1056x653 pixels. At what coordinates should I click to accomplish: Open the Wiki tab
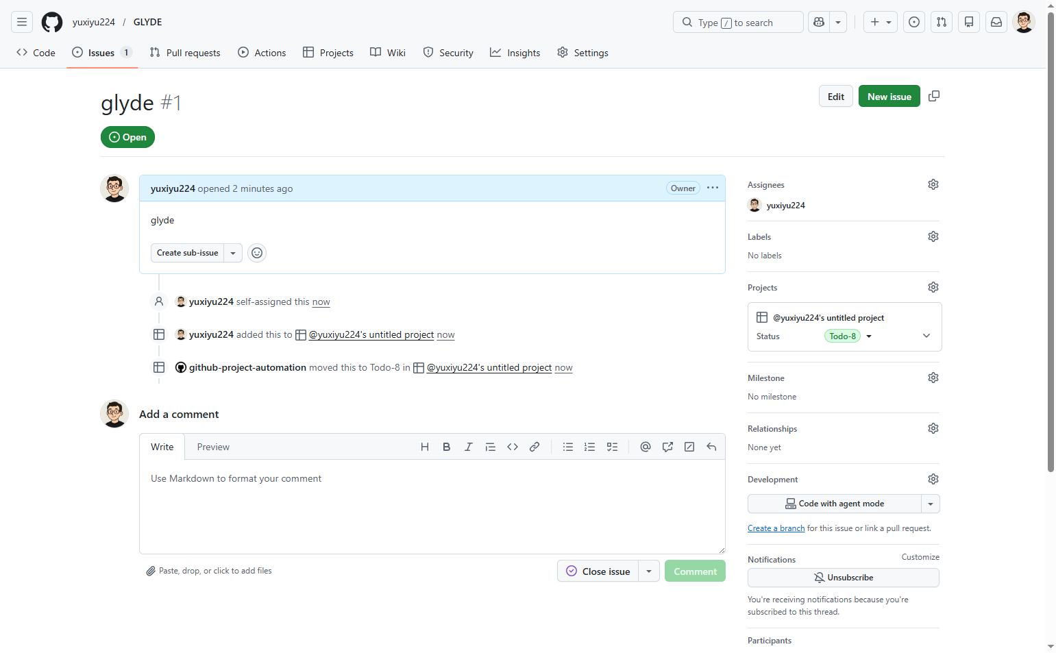pyautogui.click(x=388, y=53)
